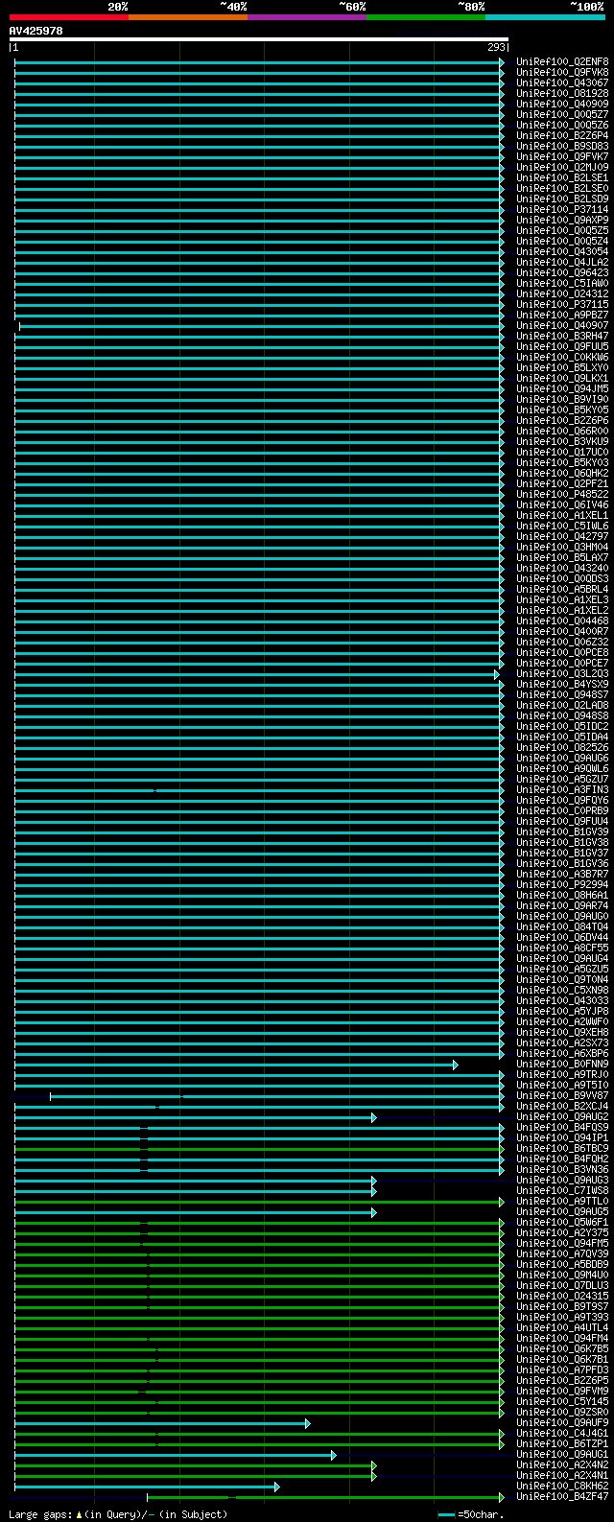Click the purple 60% legend color segment
This screenshot has height=1522, width=614.
click(307, 17)
